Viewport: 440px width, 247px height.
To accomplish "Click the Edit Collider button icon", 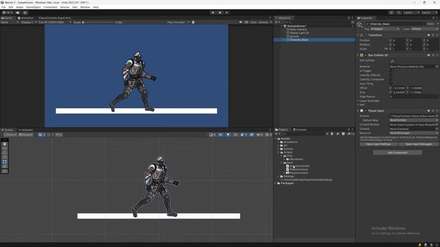I will pyautogui.click(x=393, y=61).
